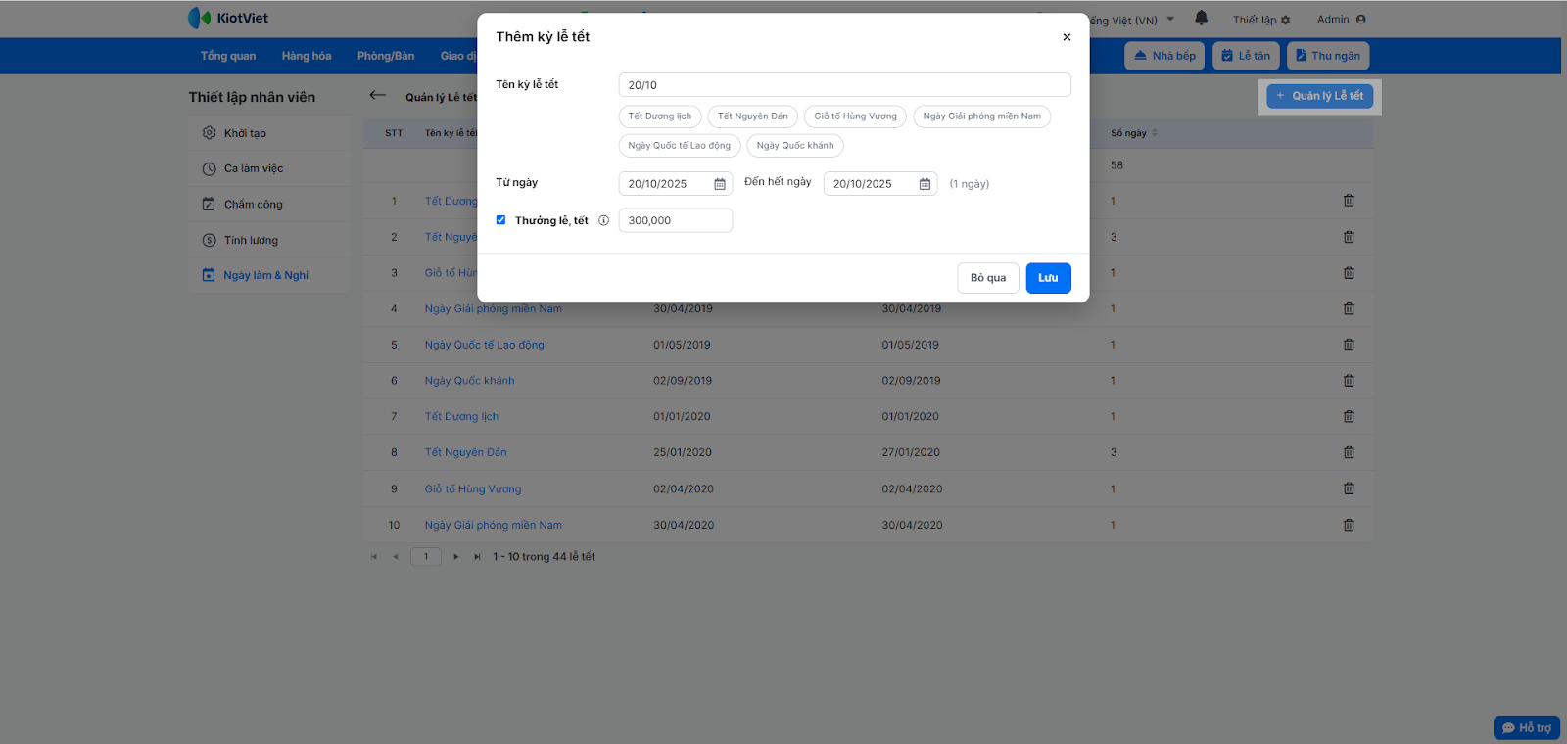Pick the Ngày Quốc tế Lao động chip
The height and width of the screenshot is (744, 1567).
[x=680, y=146]
